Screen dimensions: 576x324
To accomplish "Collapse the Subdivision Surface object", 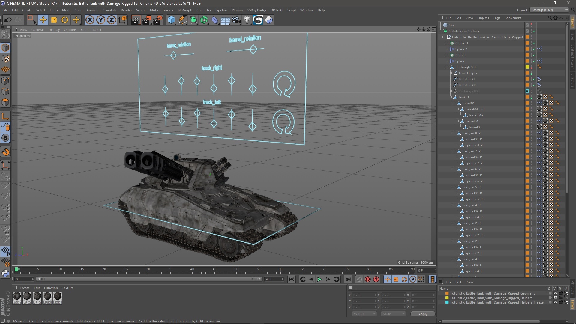I will pyautogui.click(x=441, y=31).
